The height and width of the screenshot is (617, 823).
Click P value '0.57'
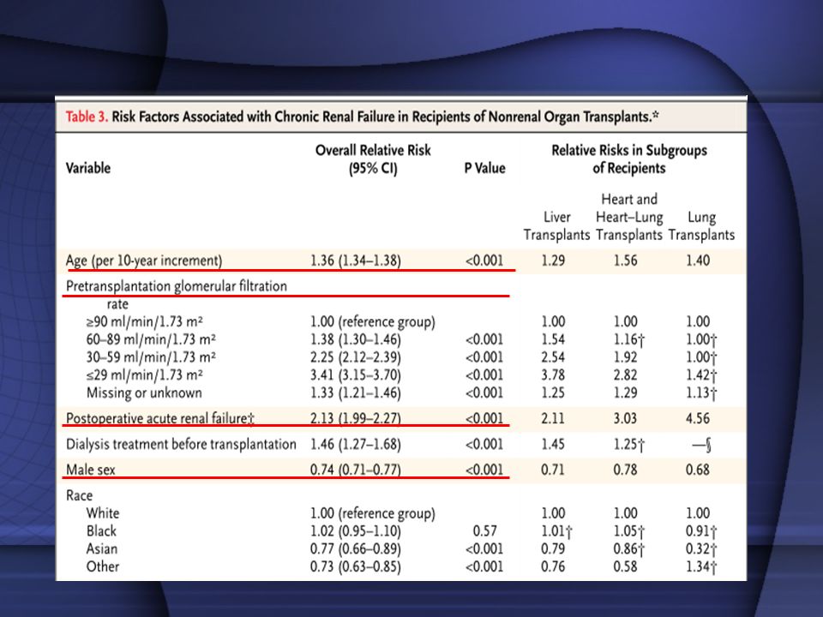(485, 531)
